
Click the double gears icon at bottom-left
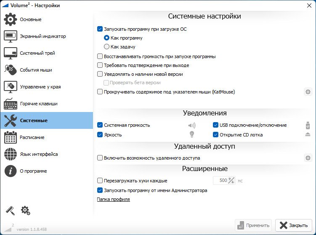pyautogui.click(x=25, y=211)
